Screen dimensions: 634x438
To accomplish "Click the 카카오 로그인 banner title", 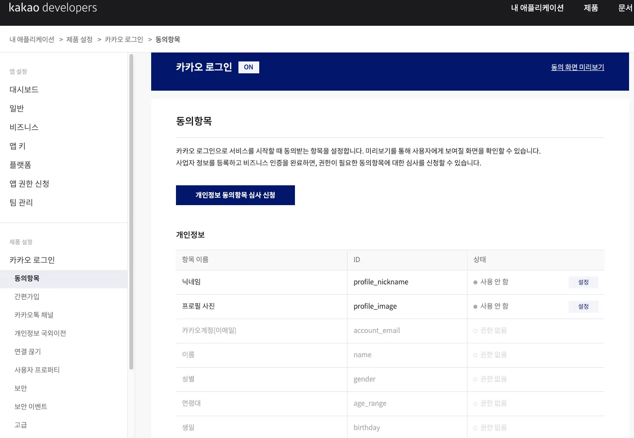I will tap(204, 67).
